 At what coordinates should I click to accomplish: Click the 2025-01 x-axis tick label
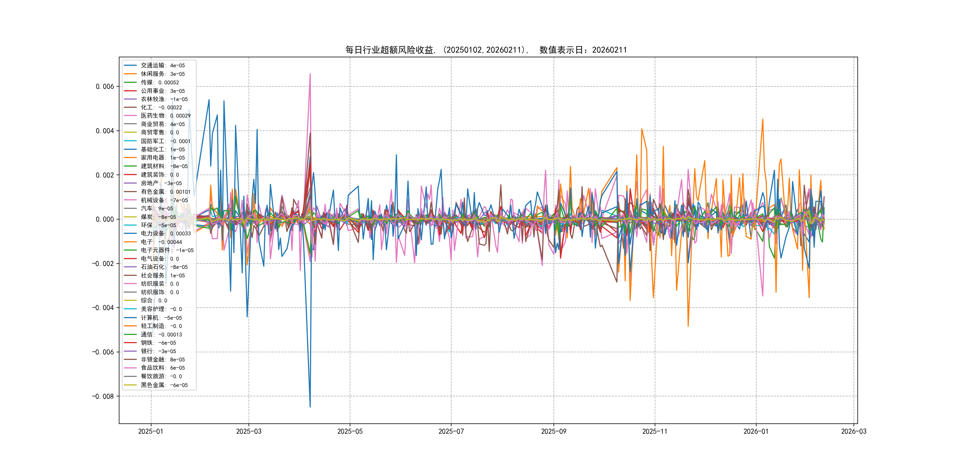click(151, 431)
